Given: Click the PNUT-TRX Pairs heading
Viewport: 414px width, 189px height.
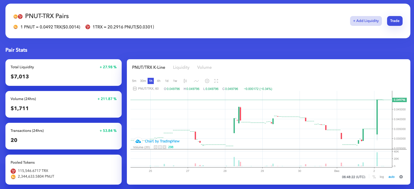Looking at the screenshot, I should [x=47, y=16].
